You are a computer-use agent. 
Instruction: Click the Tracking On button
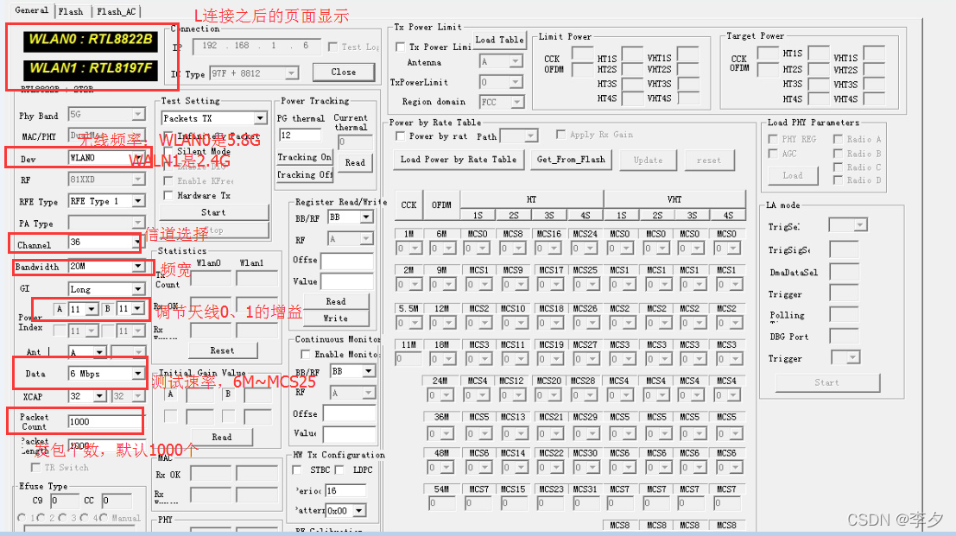pos(304,157)
